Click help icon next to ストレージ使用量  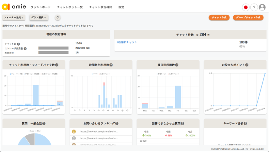pos(25,49)
